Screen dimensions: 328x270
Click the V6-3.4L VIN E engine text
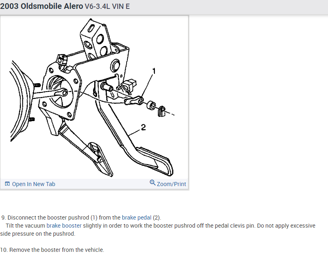coord(107,6)
